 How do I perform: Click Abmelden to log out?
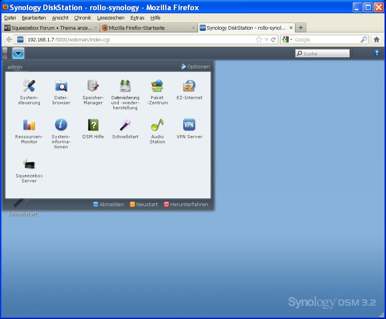[x=109, y=204]
